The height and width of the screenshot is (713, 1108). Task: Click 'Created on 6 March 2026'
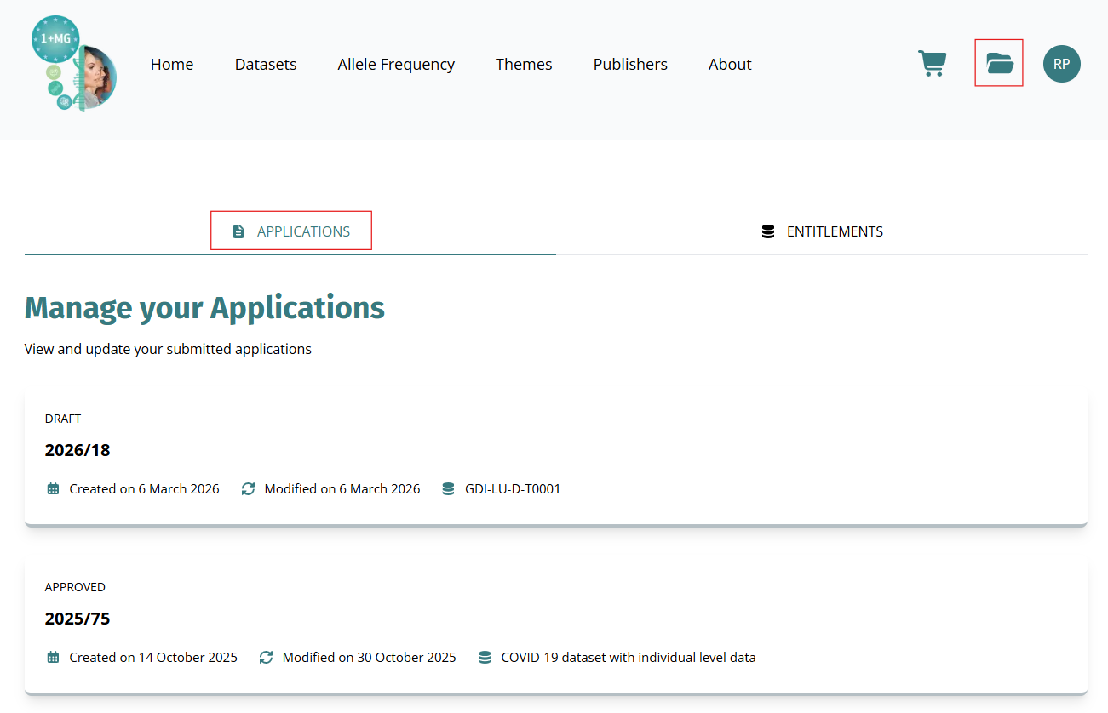[x=144, y=489]
